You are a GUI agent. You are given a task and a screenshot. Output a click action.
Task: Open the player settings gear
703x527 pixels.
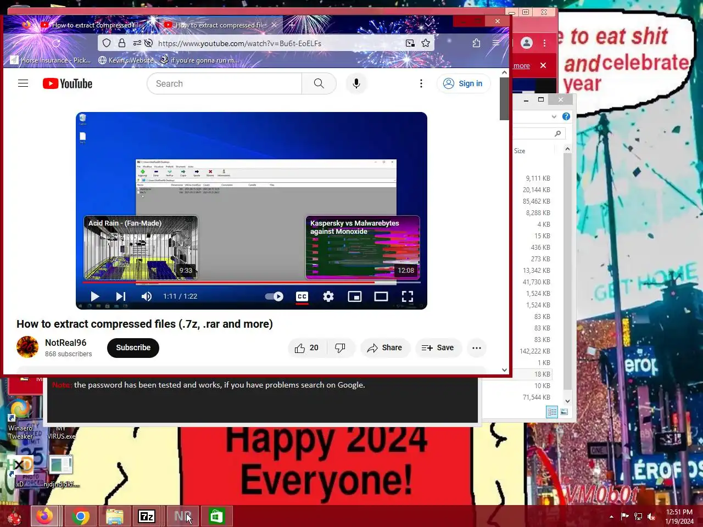pyautogui.click(x=328, y=296)
